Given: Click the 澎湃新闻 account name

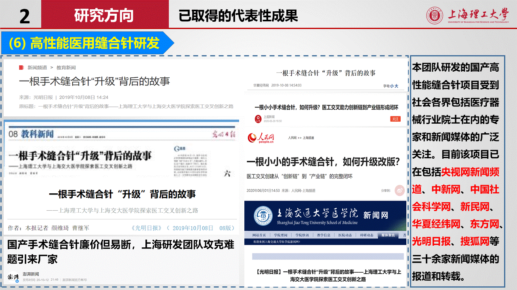Looking at the screenshot, I should (31, 274).
